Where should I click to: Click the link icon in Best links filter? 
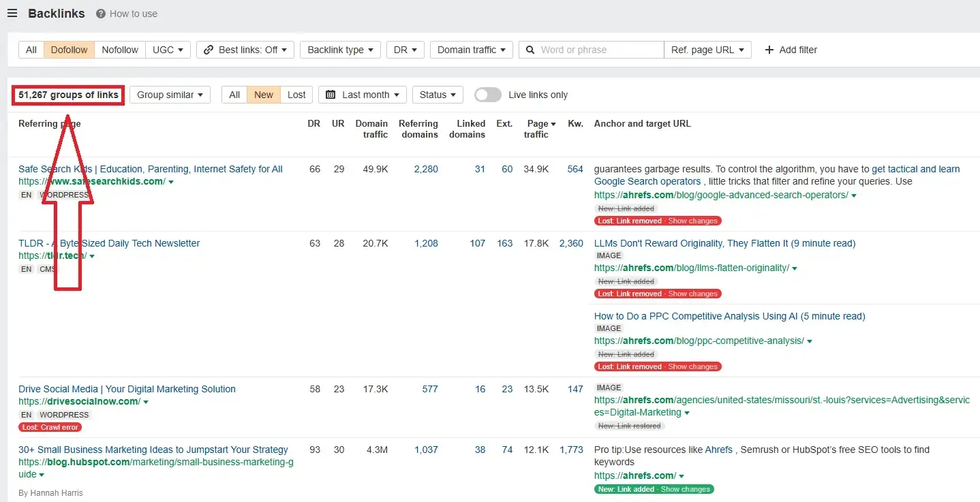coord(209,50)
